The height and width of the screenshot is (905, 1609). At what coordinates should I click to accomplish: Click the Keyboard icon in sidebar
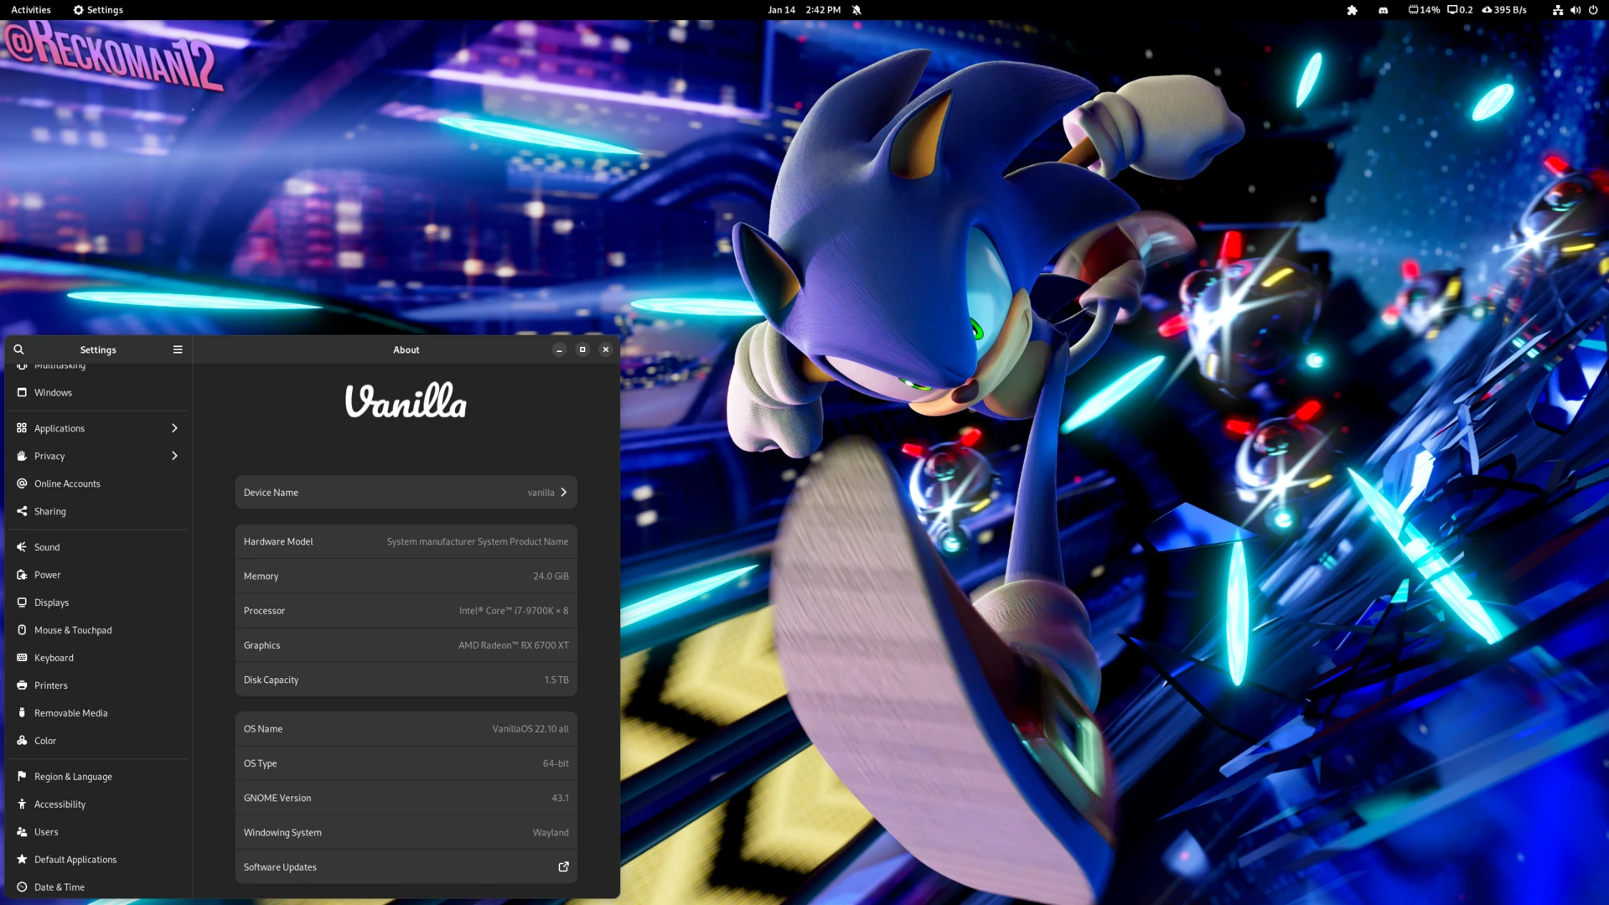22,658
